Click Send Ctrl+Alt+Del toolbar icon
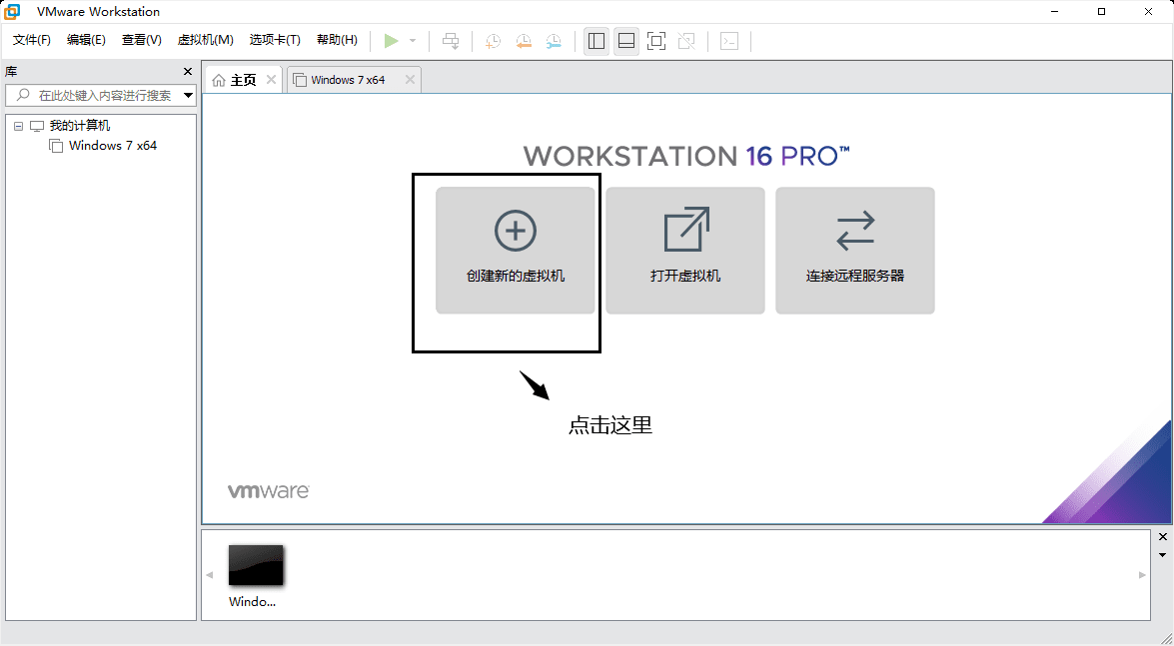Viewport: 1174px width, 646px height. 451,40
